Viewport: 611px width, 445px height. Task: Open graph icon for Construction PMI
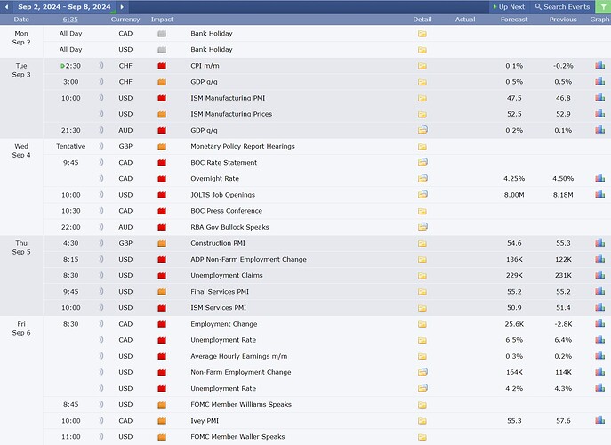(x=600, y=243)
